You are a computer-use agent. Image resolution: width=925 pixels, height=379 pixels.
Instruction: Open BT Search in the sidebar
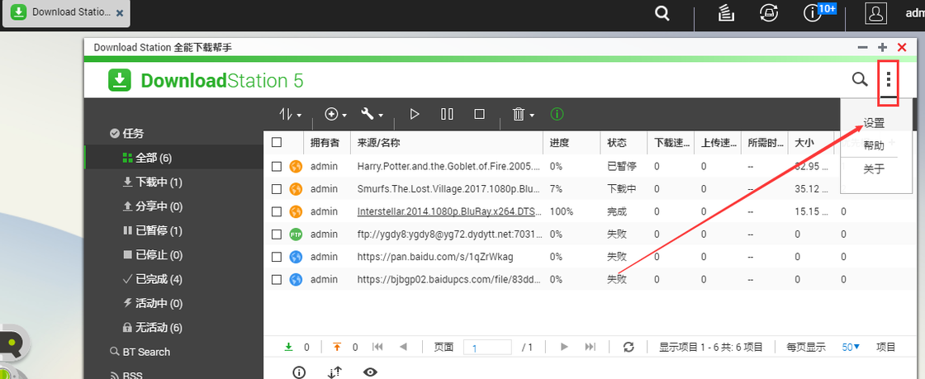click(x=146, y=352)
